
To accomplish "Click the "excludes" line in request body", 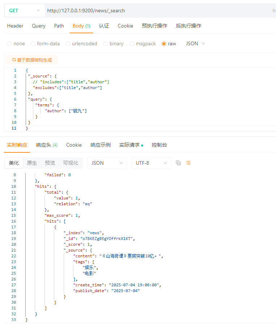I will [x=67, y=88].
